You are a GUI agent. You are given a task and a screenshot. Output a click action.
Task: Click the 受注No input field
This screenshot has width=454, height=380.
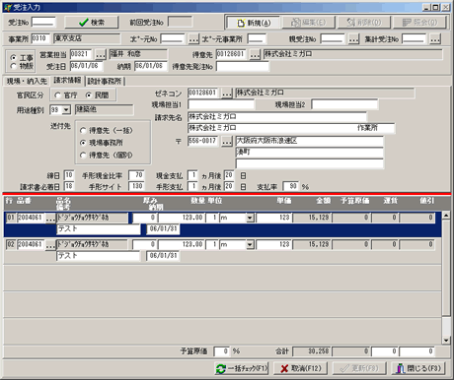point(43,23)
